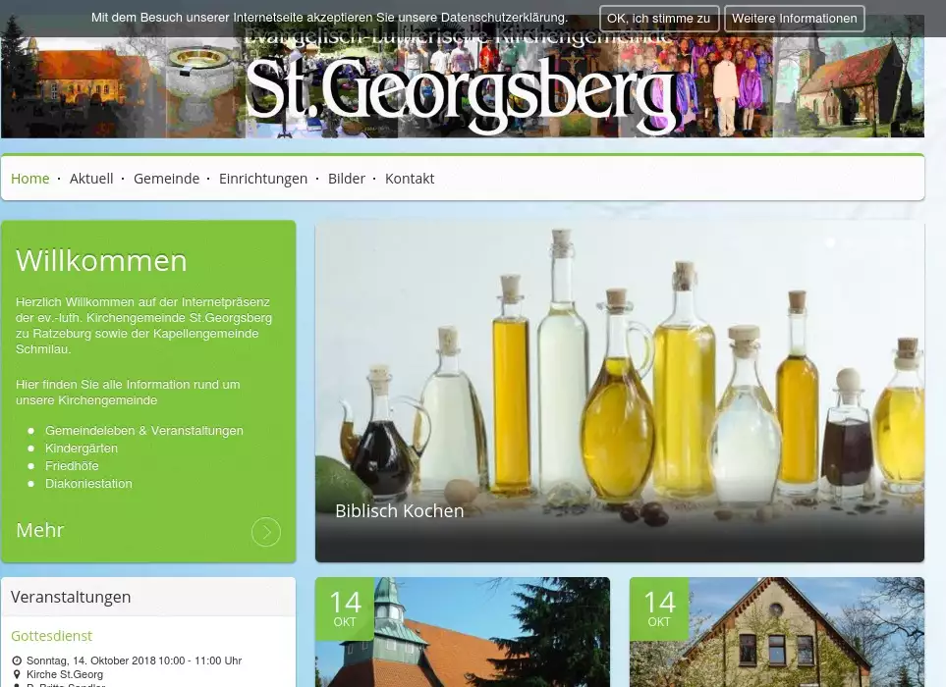Click the Biblisch Kochen slide caption
This screenshot has width=946, height=687.
coord(399,511)
